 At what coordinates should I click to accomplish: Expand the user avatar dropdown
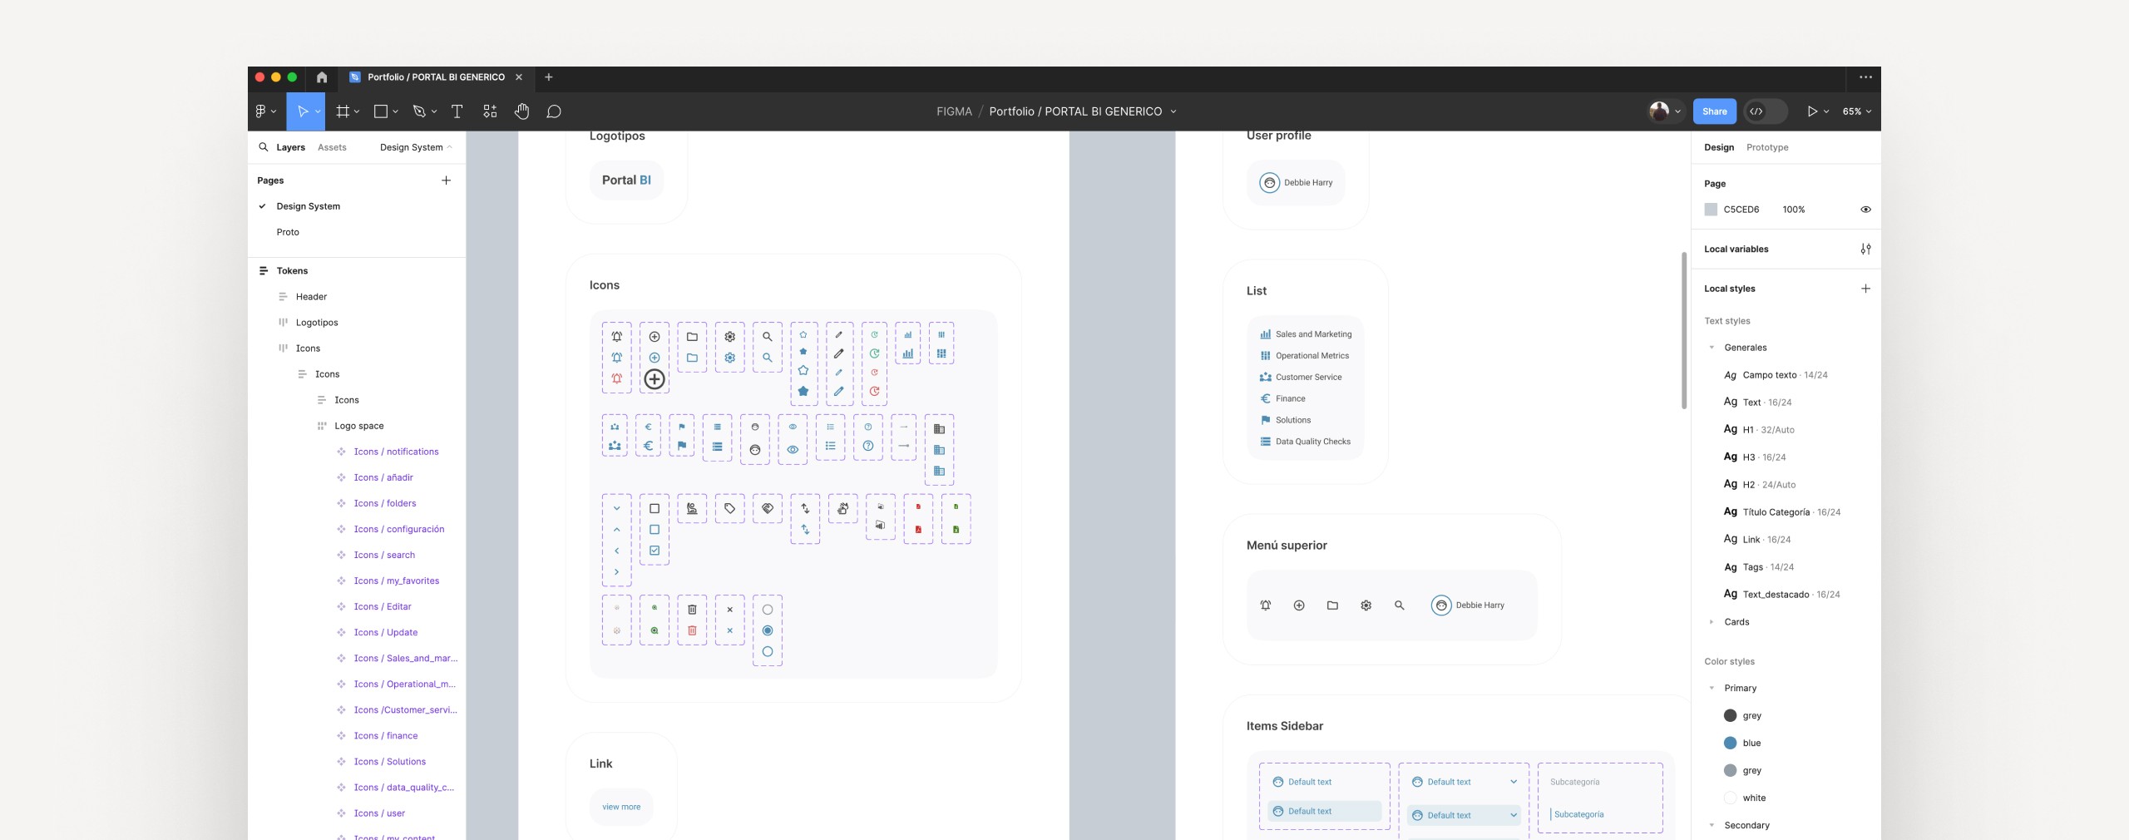[x=1677, y=111]
